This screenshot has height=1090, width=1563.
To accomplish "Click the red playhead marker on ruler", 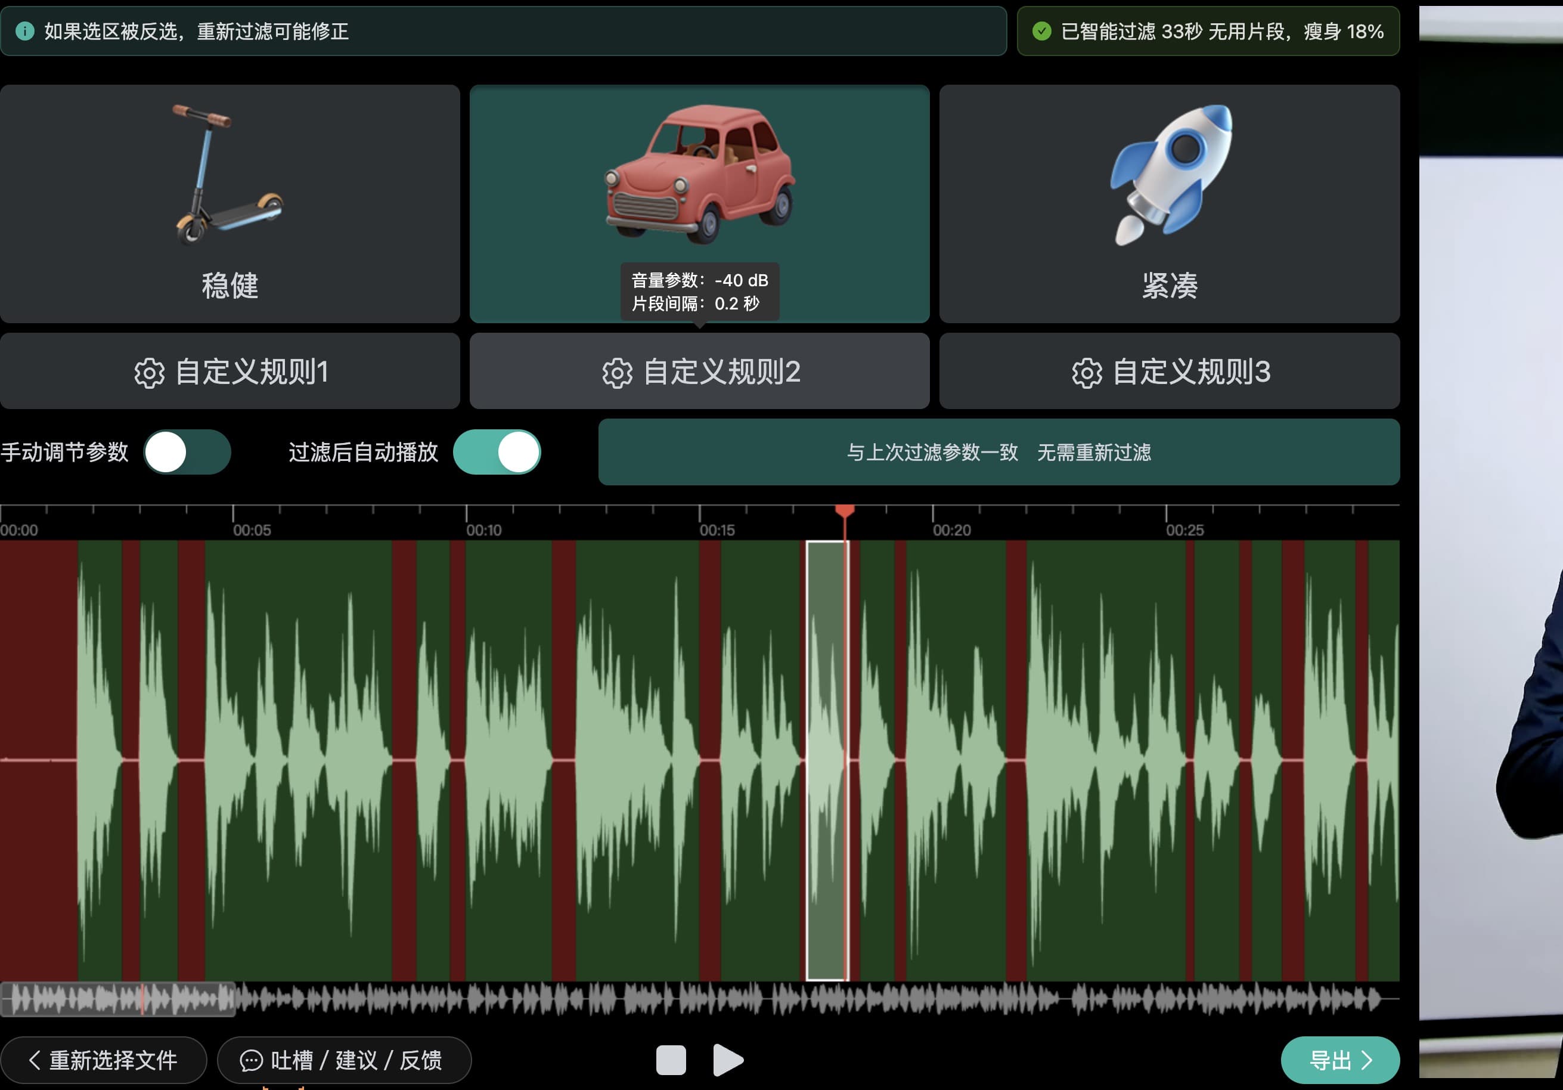I will tap(844, 511).
